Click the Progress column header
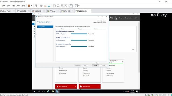 point(80,29)
